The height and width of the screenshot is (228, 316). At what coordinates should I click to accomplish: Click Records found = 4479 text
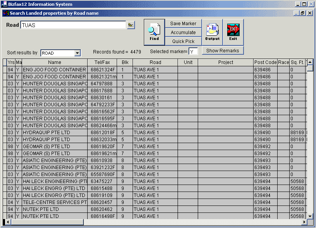point(117,52)
